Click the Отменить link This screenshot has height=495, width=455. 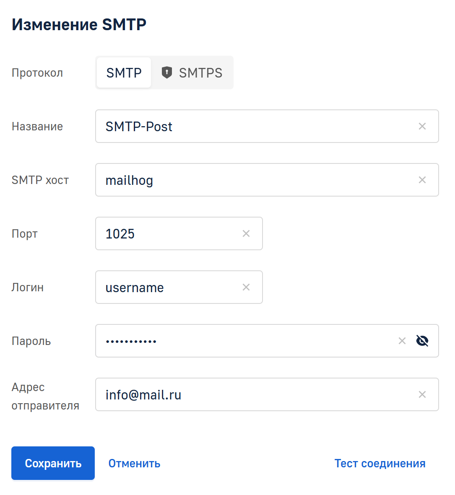coord(134,464)
